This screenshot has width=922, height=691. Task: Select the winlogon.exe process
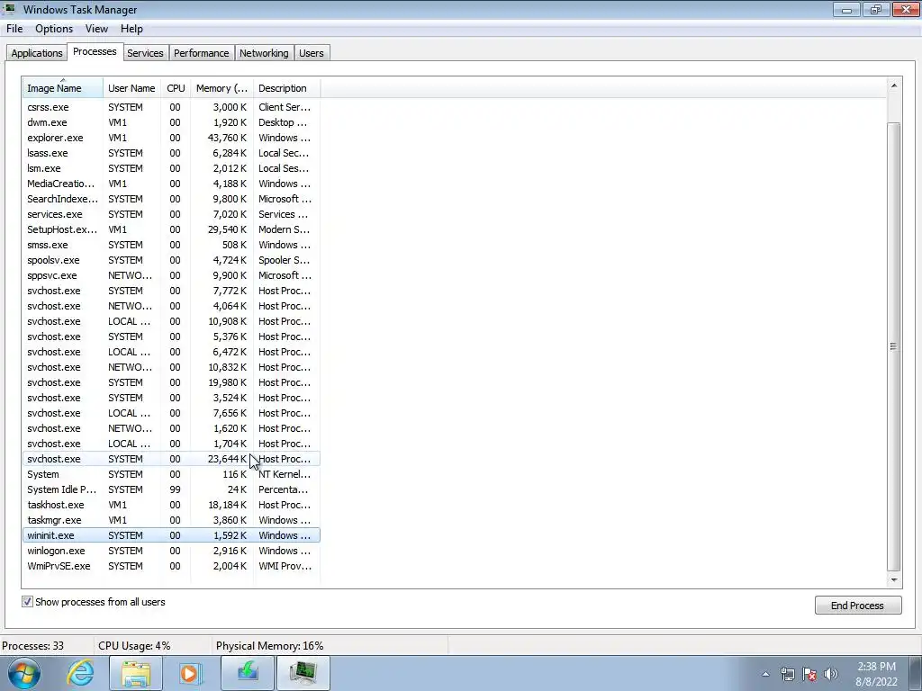[x=171, y=551]
